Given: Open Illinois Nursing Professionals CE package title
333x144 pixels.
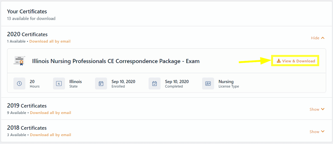Looking at the screenshot, I should [x=116, y=61].
